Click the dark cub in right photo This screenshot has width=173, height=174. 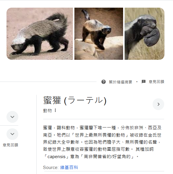coord(150,36)
